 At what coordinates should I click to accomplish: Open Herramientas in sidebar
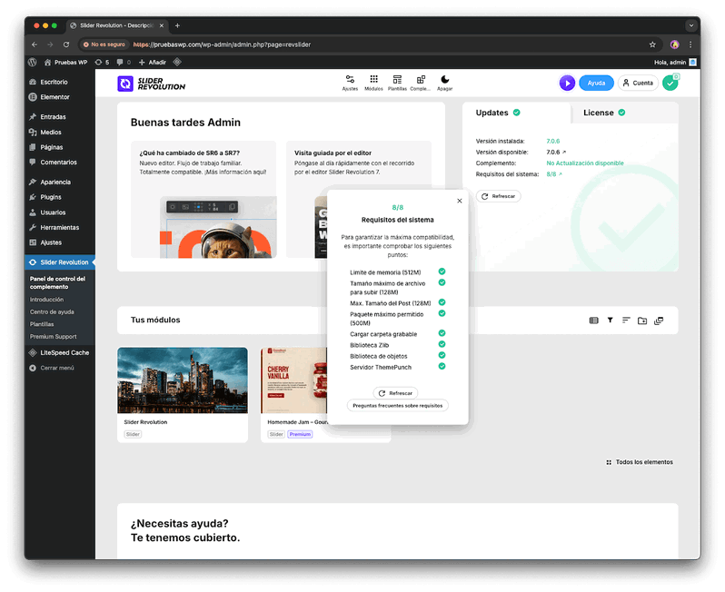(59, 227)
